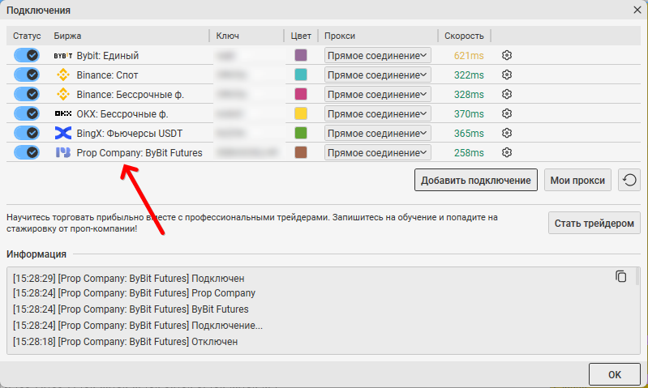The height and width of the screenshot is (388, 648).
Task: Click the OKX exchange logo
Action: [x=63, y=113]
